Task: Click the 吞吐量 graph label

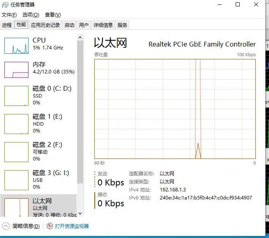Action: 101,55
